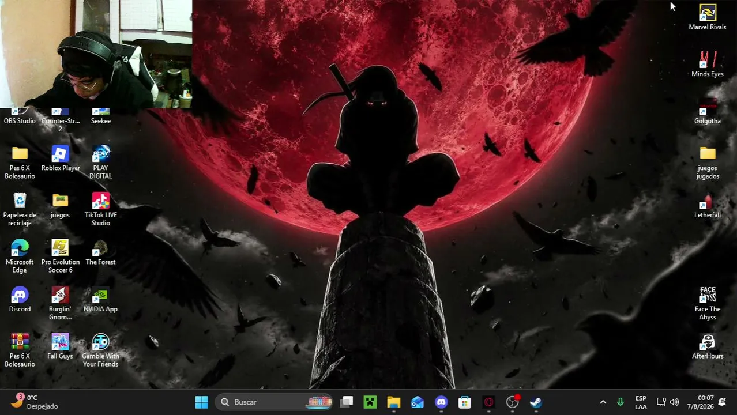
Task: Open the Microsoft Edge desktop shortcut
Action: pos(20,256)
